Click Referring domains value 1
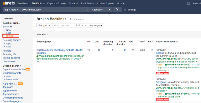This screenshot has width=201, height=103. (112, 50)
